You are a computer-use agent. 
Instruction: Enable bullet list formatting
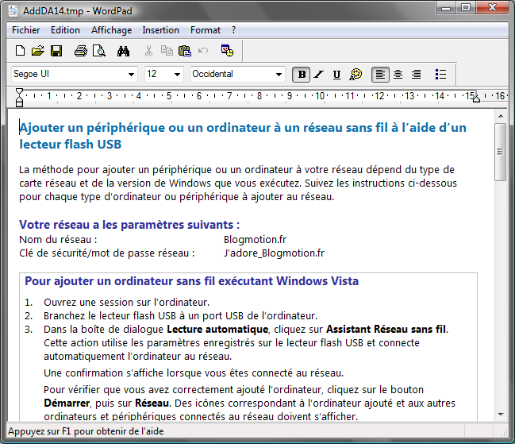coord(441,75)
